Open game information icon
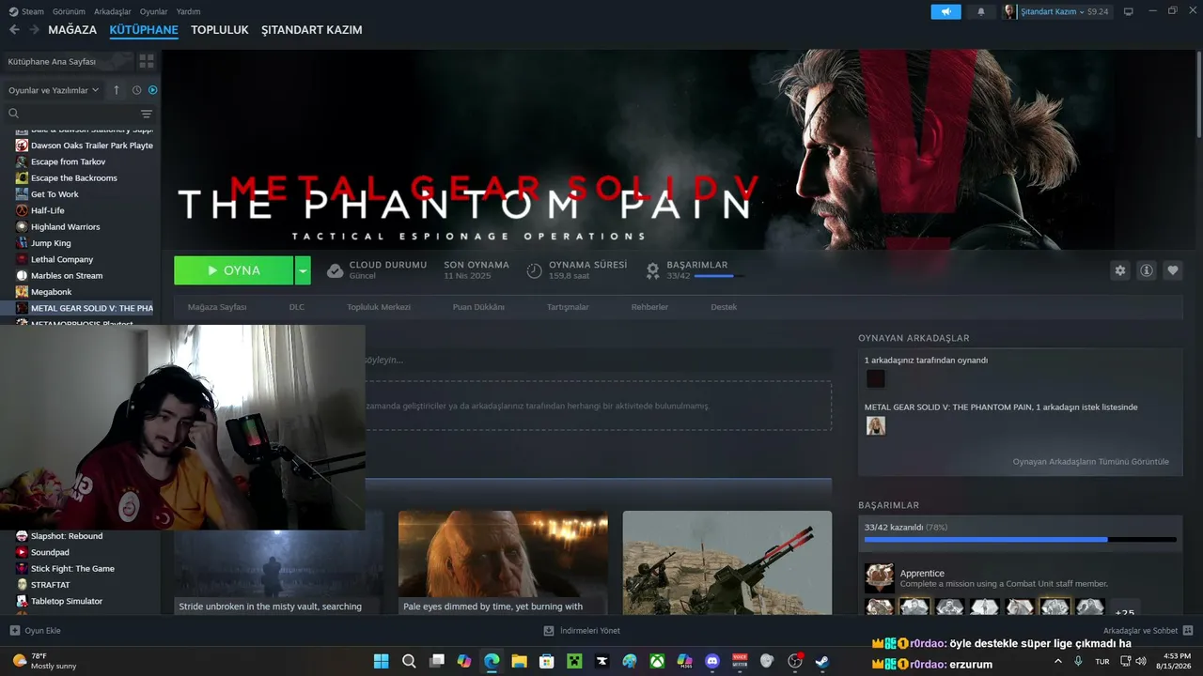 [1147, 270]
